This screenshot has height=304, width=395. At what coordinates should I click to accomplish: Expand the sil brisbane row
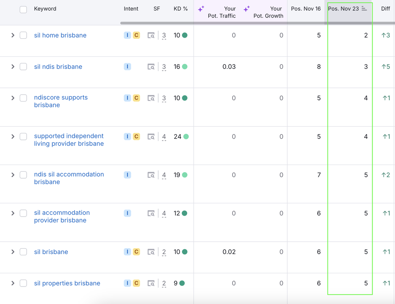click(x=13, y=252)
